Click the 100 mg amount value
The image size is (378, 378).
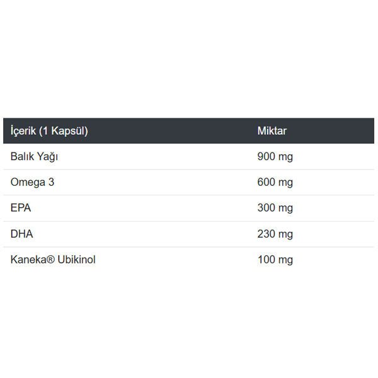coord(275,260)
